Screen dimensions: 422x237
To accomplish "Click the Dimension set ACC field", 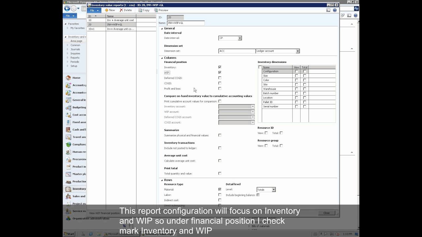I will tap(237, 51).
